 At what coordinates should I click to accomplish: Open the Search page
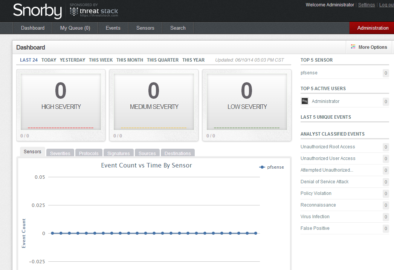(x=178, y=28)
